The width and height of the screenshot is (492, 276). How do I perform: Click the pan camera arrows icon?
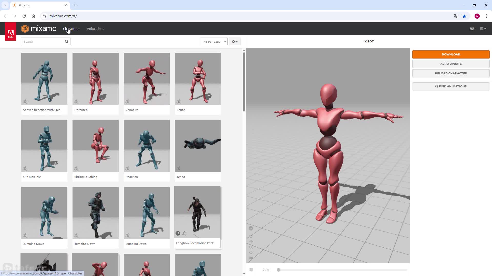tap(251, 242)
